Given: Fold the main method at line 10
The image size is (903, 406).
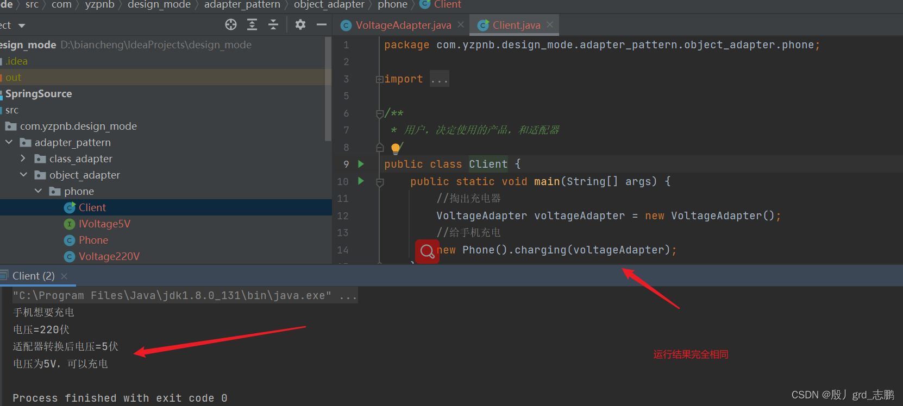Looking at the screenshot, I should [380, 182].
